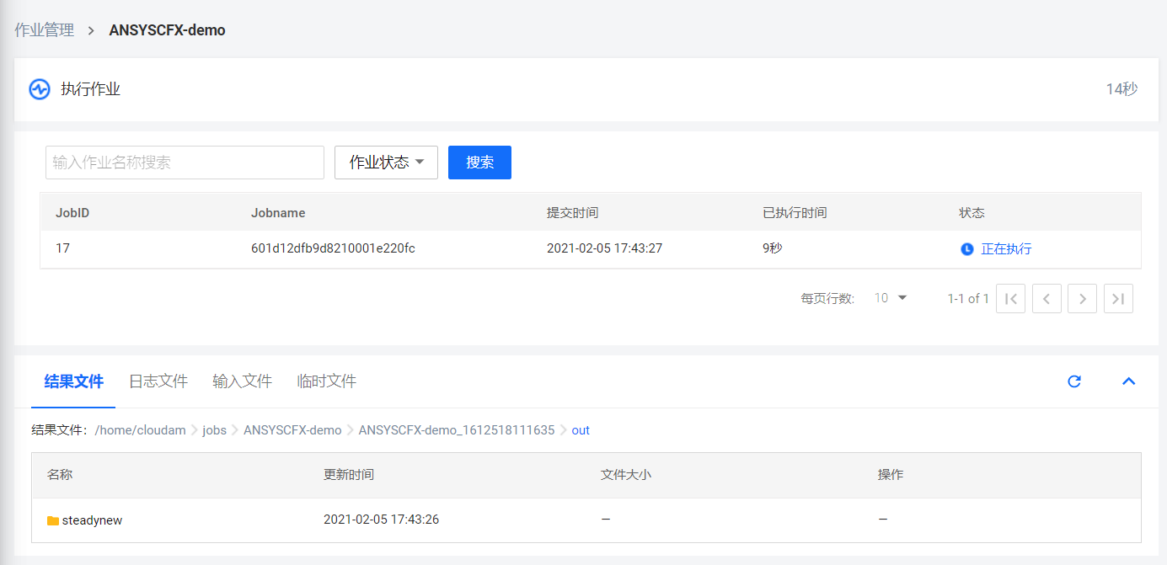Click the refresh icon in files panel
Image resolution: width=1167 pixels, height=565 pixels.
click(x=1074, y=381)
